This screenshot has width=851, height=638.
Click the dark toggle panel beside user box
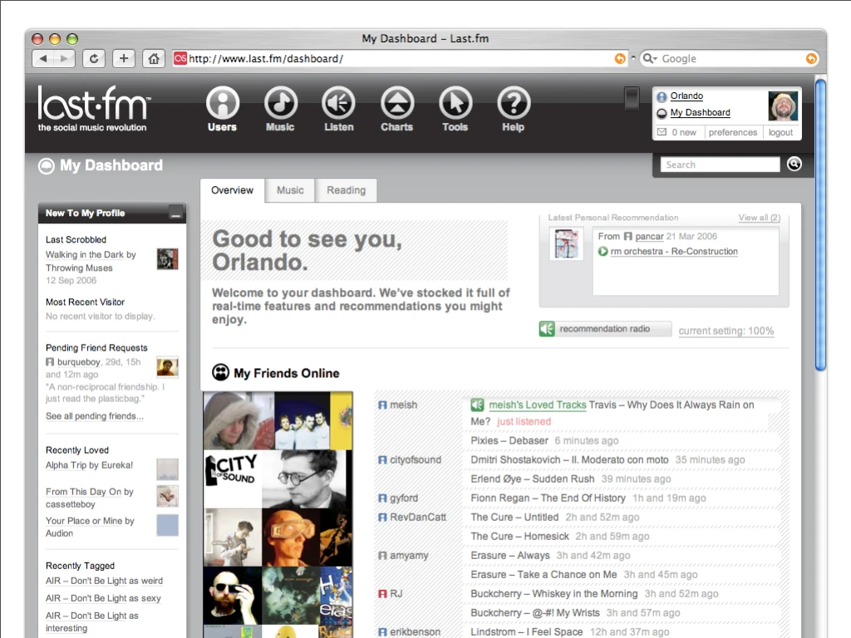(x=632, y=99)
